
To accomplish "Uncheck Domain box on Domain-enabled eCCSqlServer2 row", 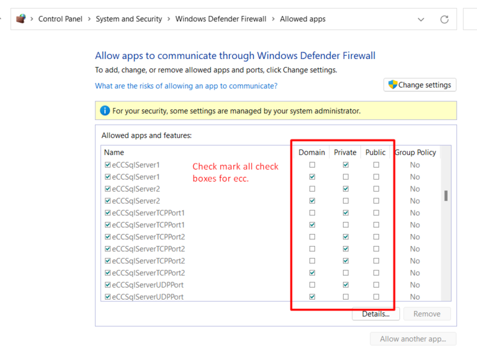I will coord(312,201).
